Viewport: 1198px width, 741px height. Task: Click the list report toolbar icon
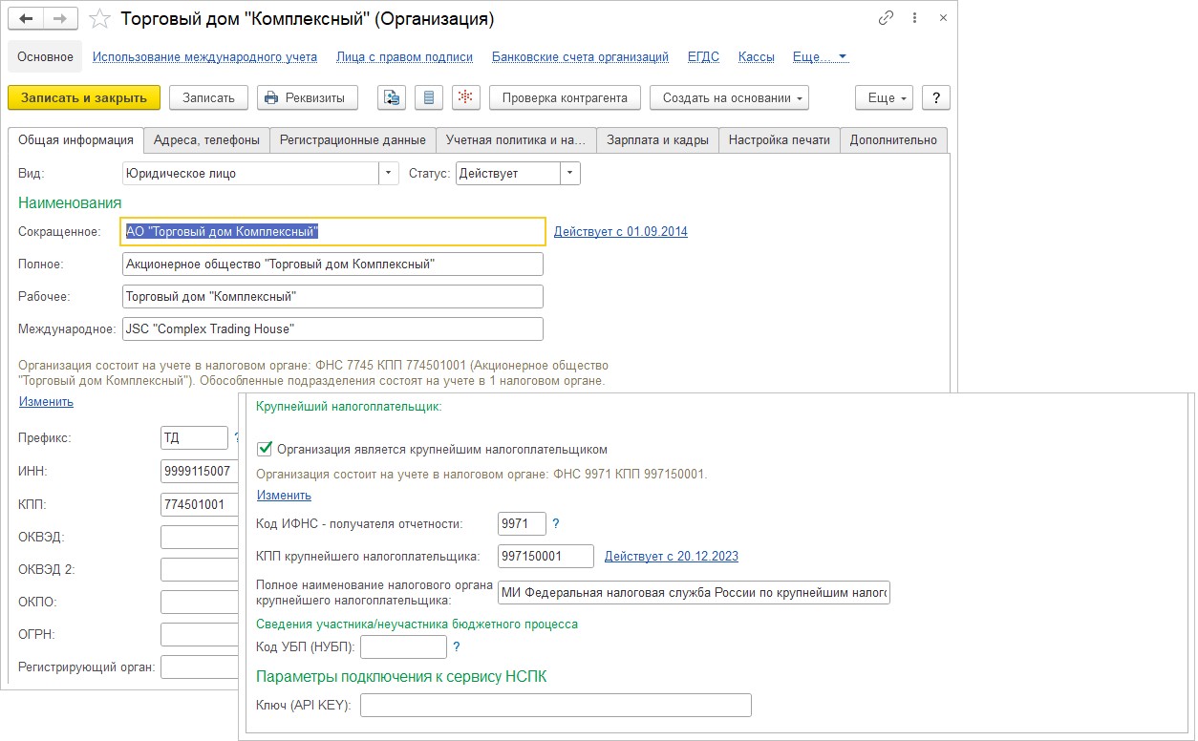[428, 97]
